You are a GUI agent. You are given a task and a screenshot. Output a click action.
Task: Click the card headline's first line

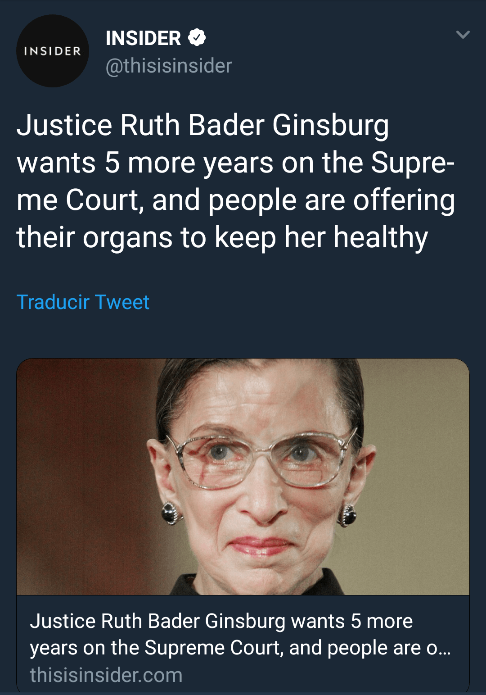click(x=221, y=621)
